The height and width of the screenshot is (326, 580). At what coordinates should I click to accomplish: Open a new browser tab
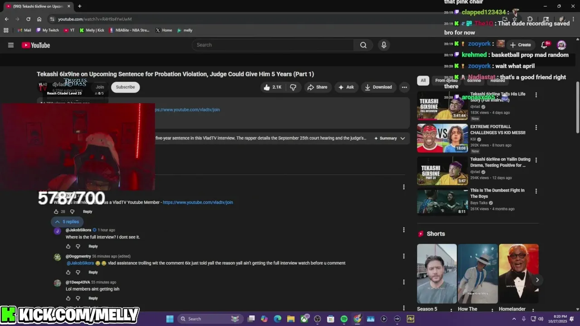[x=80, y=6]
